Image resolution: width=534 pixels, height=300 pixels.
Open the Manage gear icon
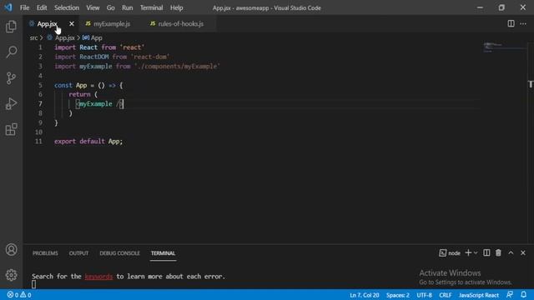pos(11,275)
